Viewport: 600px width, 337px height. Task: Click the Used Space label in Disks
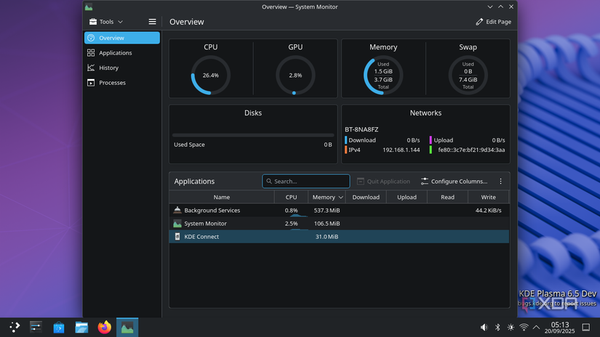point(189,145)
